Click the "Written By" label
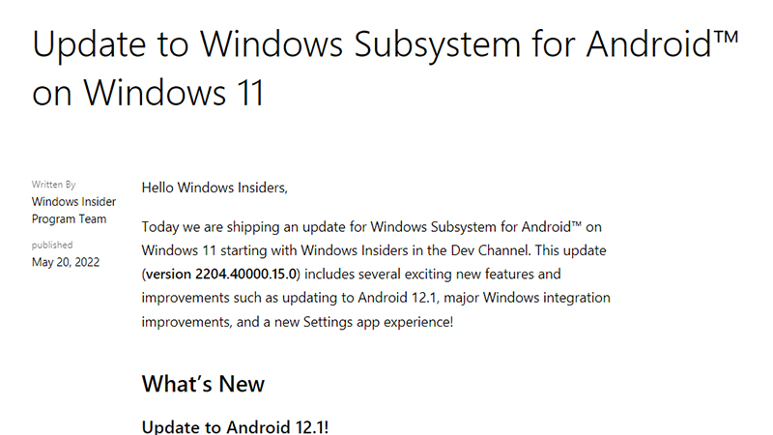The width and height of the screenshot is (773, 435). point(54,184)
